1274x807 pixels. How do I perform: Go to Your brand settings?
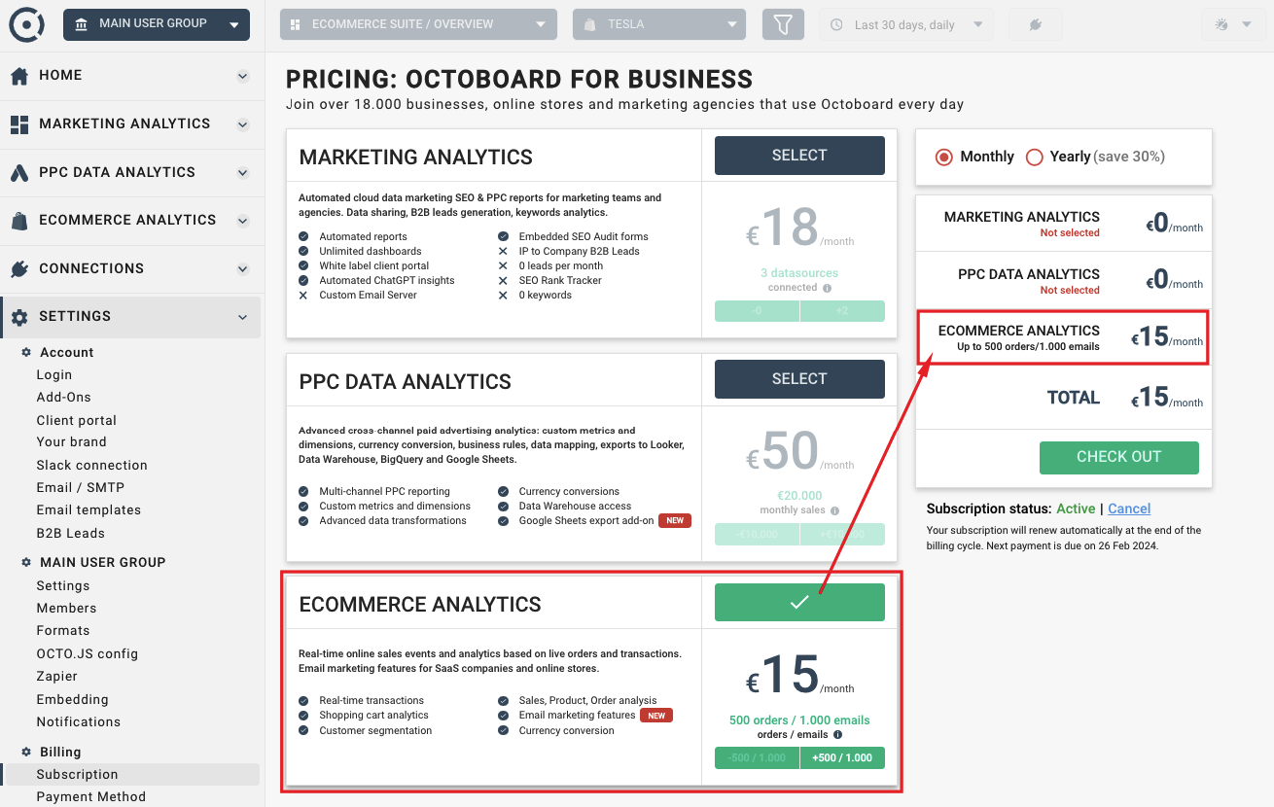[71, 441]
